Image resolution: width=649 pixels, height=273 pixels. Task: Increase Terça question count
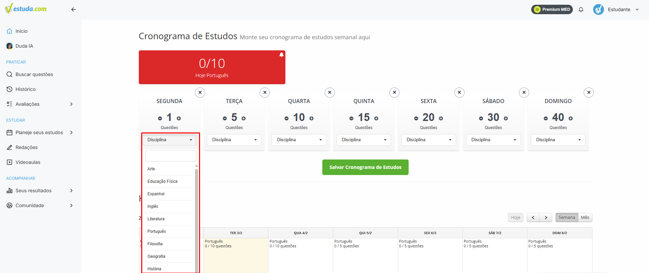[x=244, y=118]
